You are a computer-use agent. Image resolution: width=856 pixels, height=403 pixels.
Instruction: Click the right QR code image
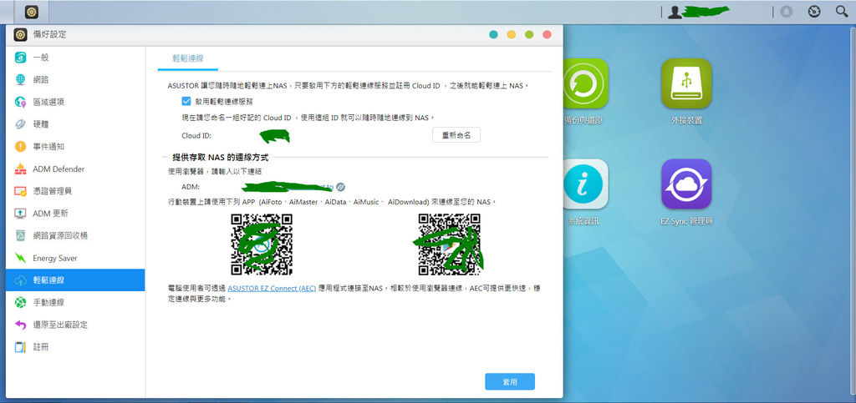tap(449, 244)
